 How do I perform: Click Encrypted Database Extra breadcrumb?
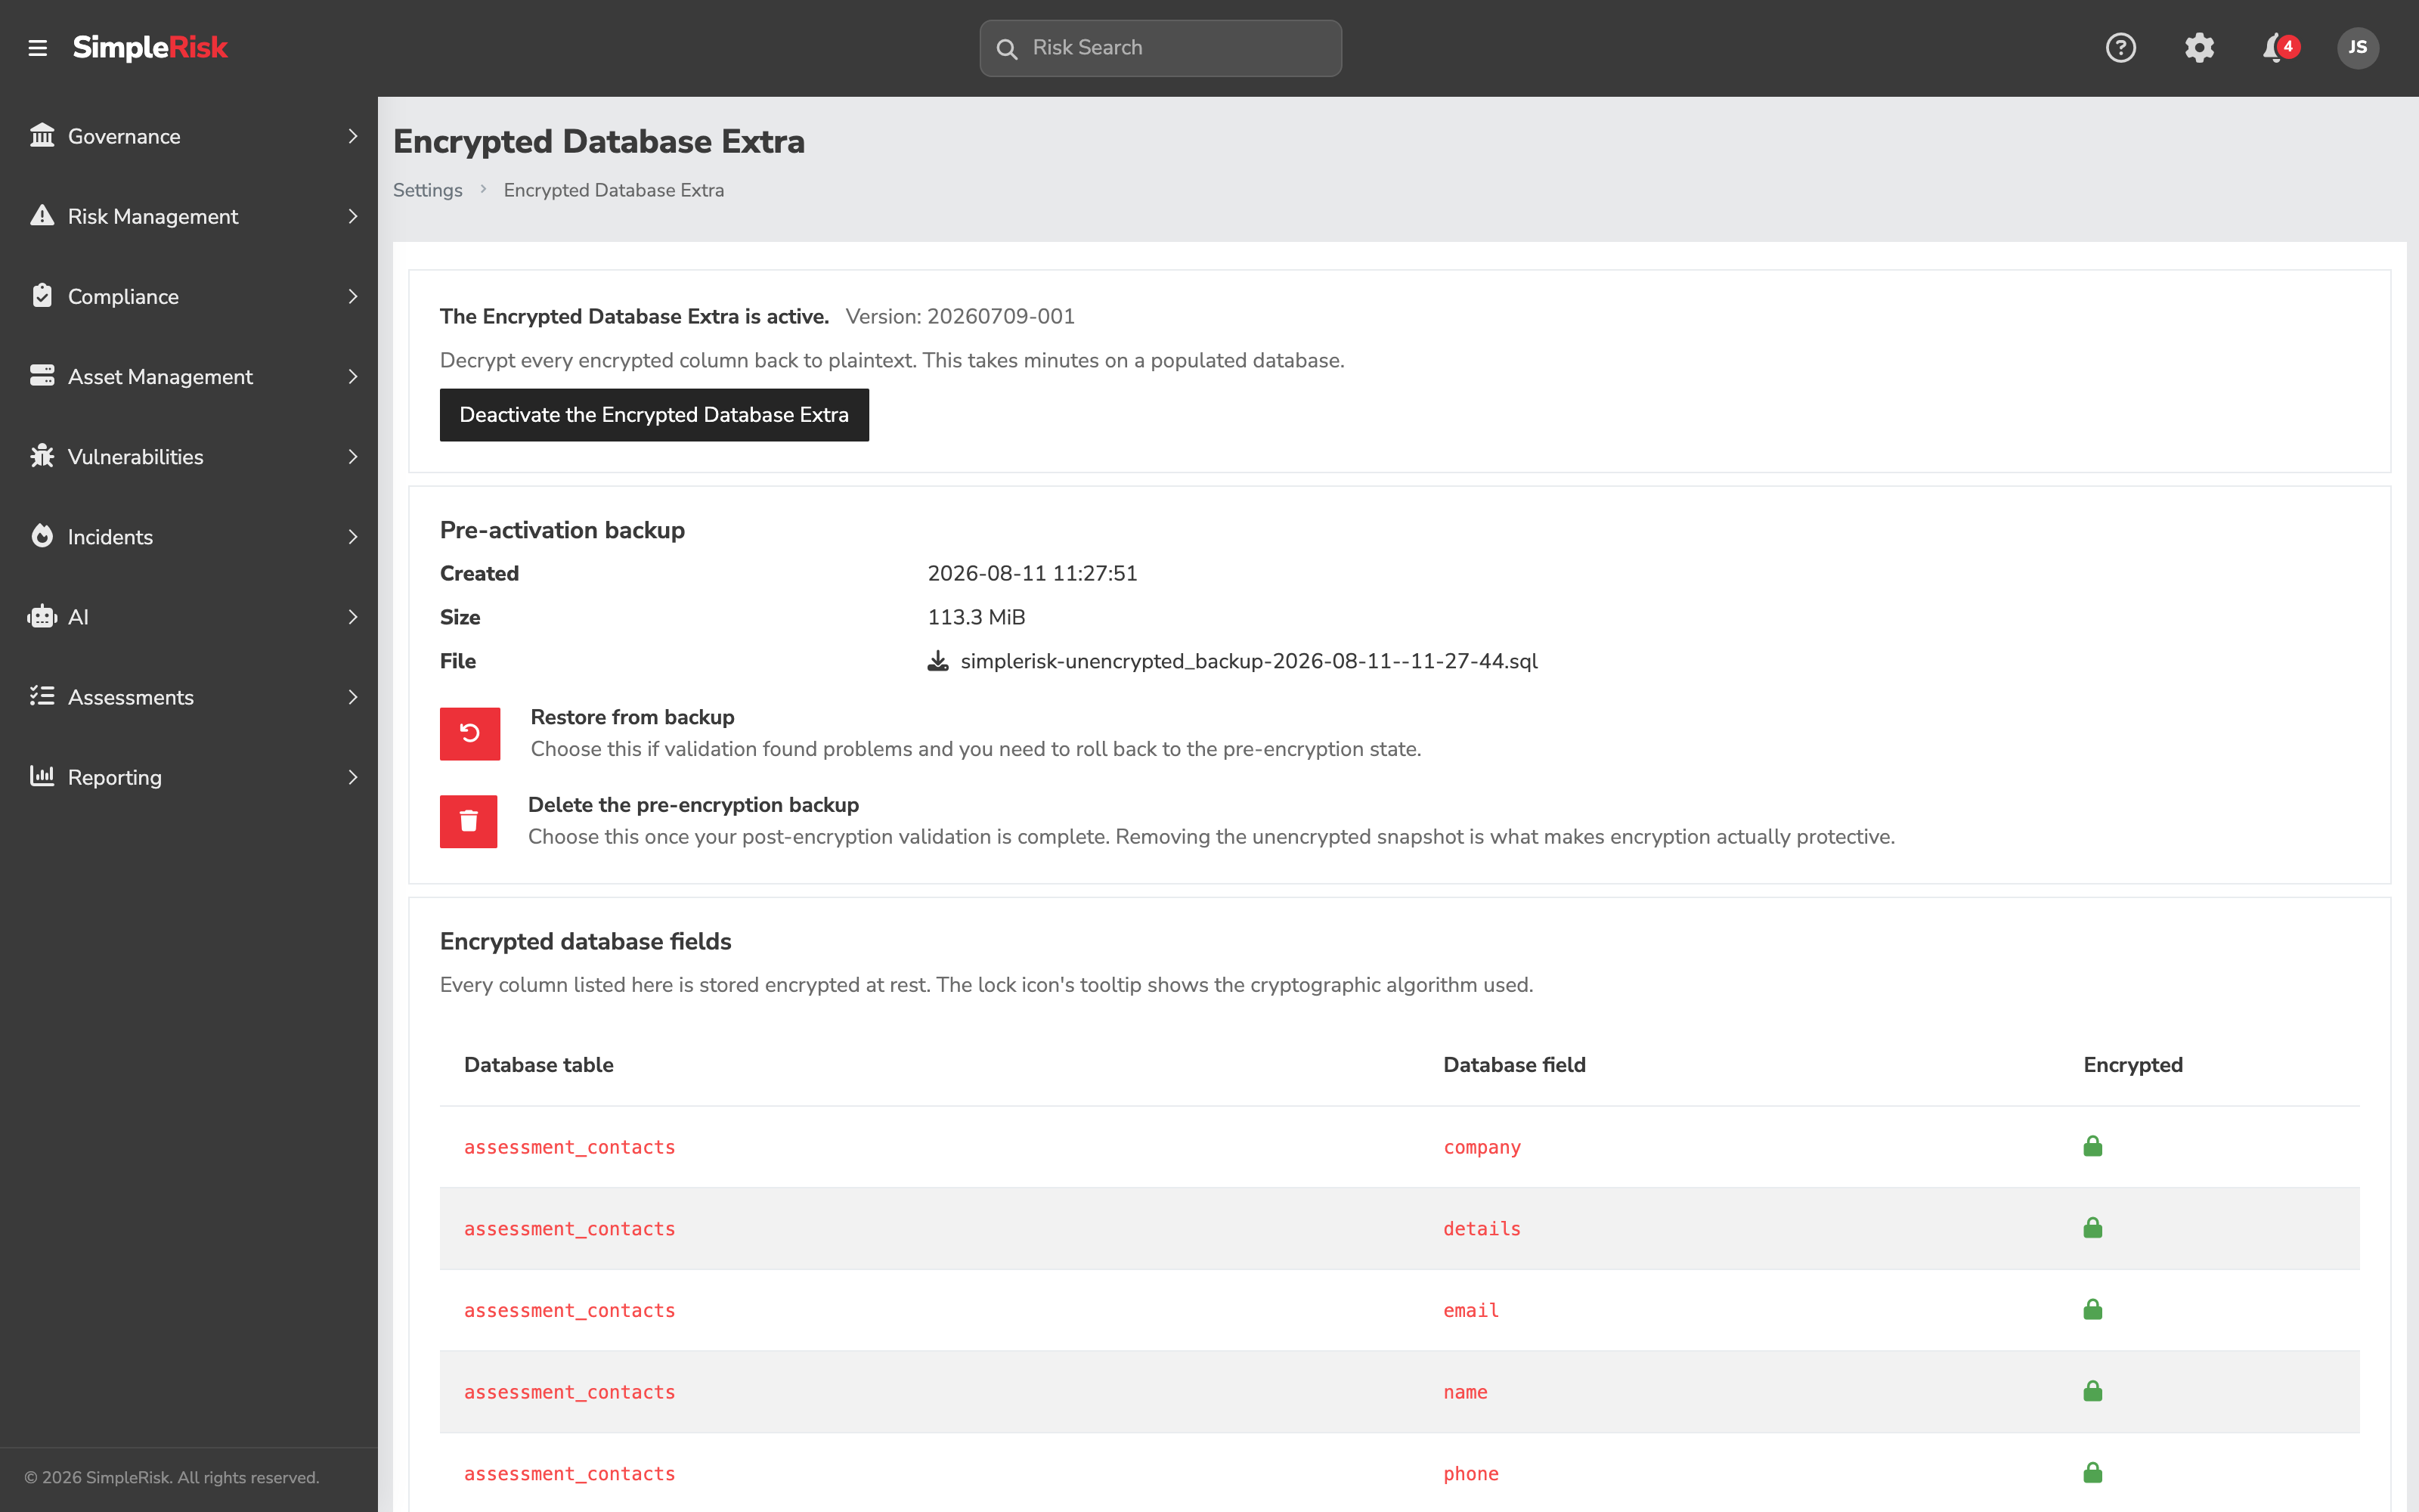pyautogui.click(x=614, y=190)
